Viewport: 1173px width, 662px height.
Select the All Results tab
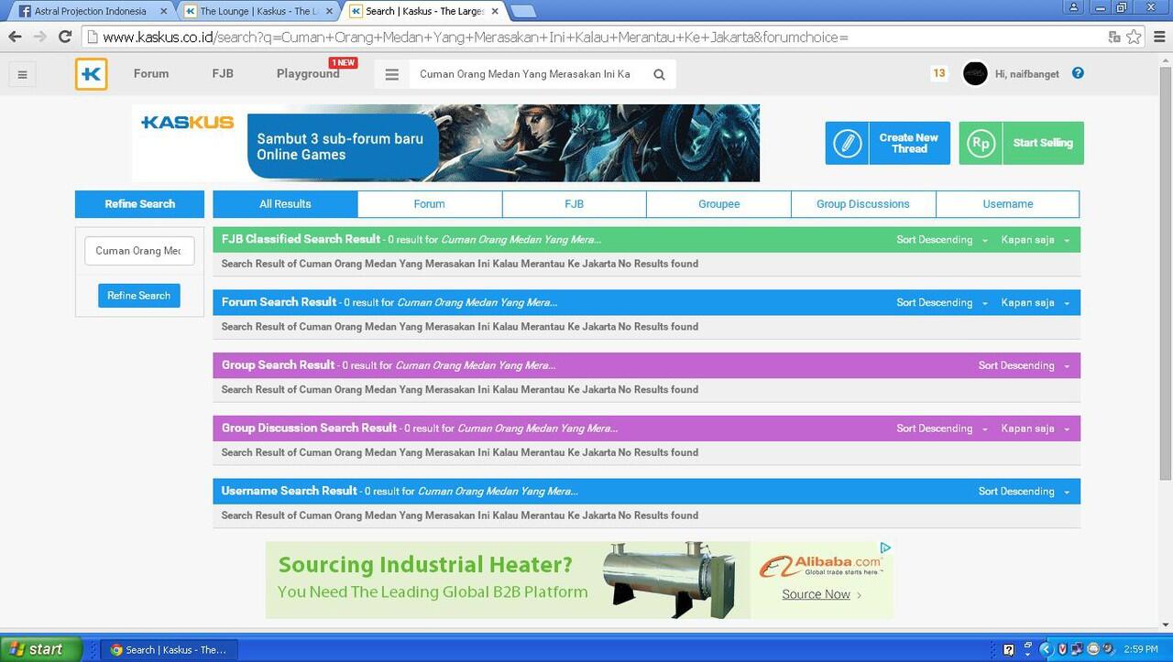click(x=285, y=204)
